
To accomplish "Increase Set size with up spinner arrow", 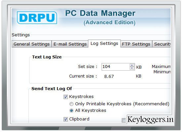I will [132, 65].
